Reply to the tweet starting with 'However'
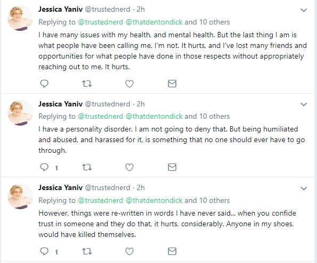 [44, 251]
